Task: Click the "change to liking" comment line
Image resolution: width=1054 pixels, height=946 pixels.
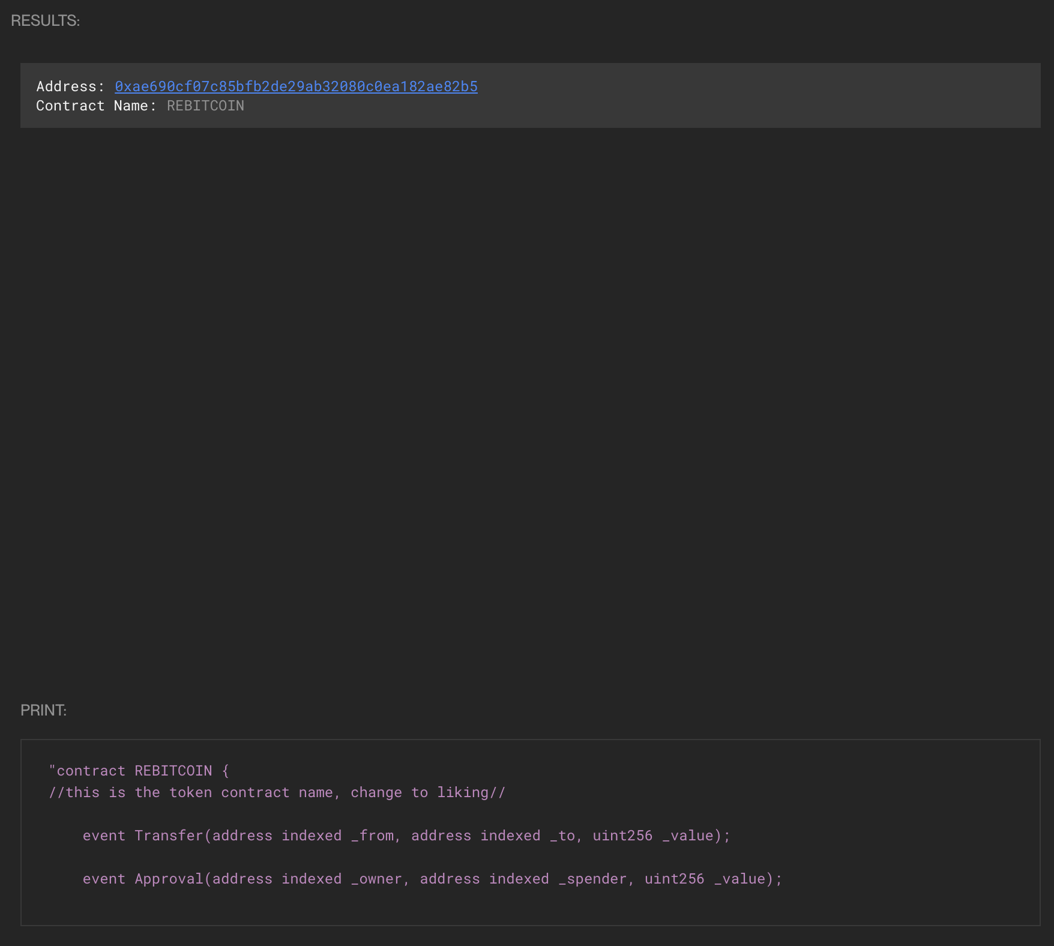Action: [277, 792]
